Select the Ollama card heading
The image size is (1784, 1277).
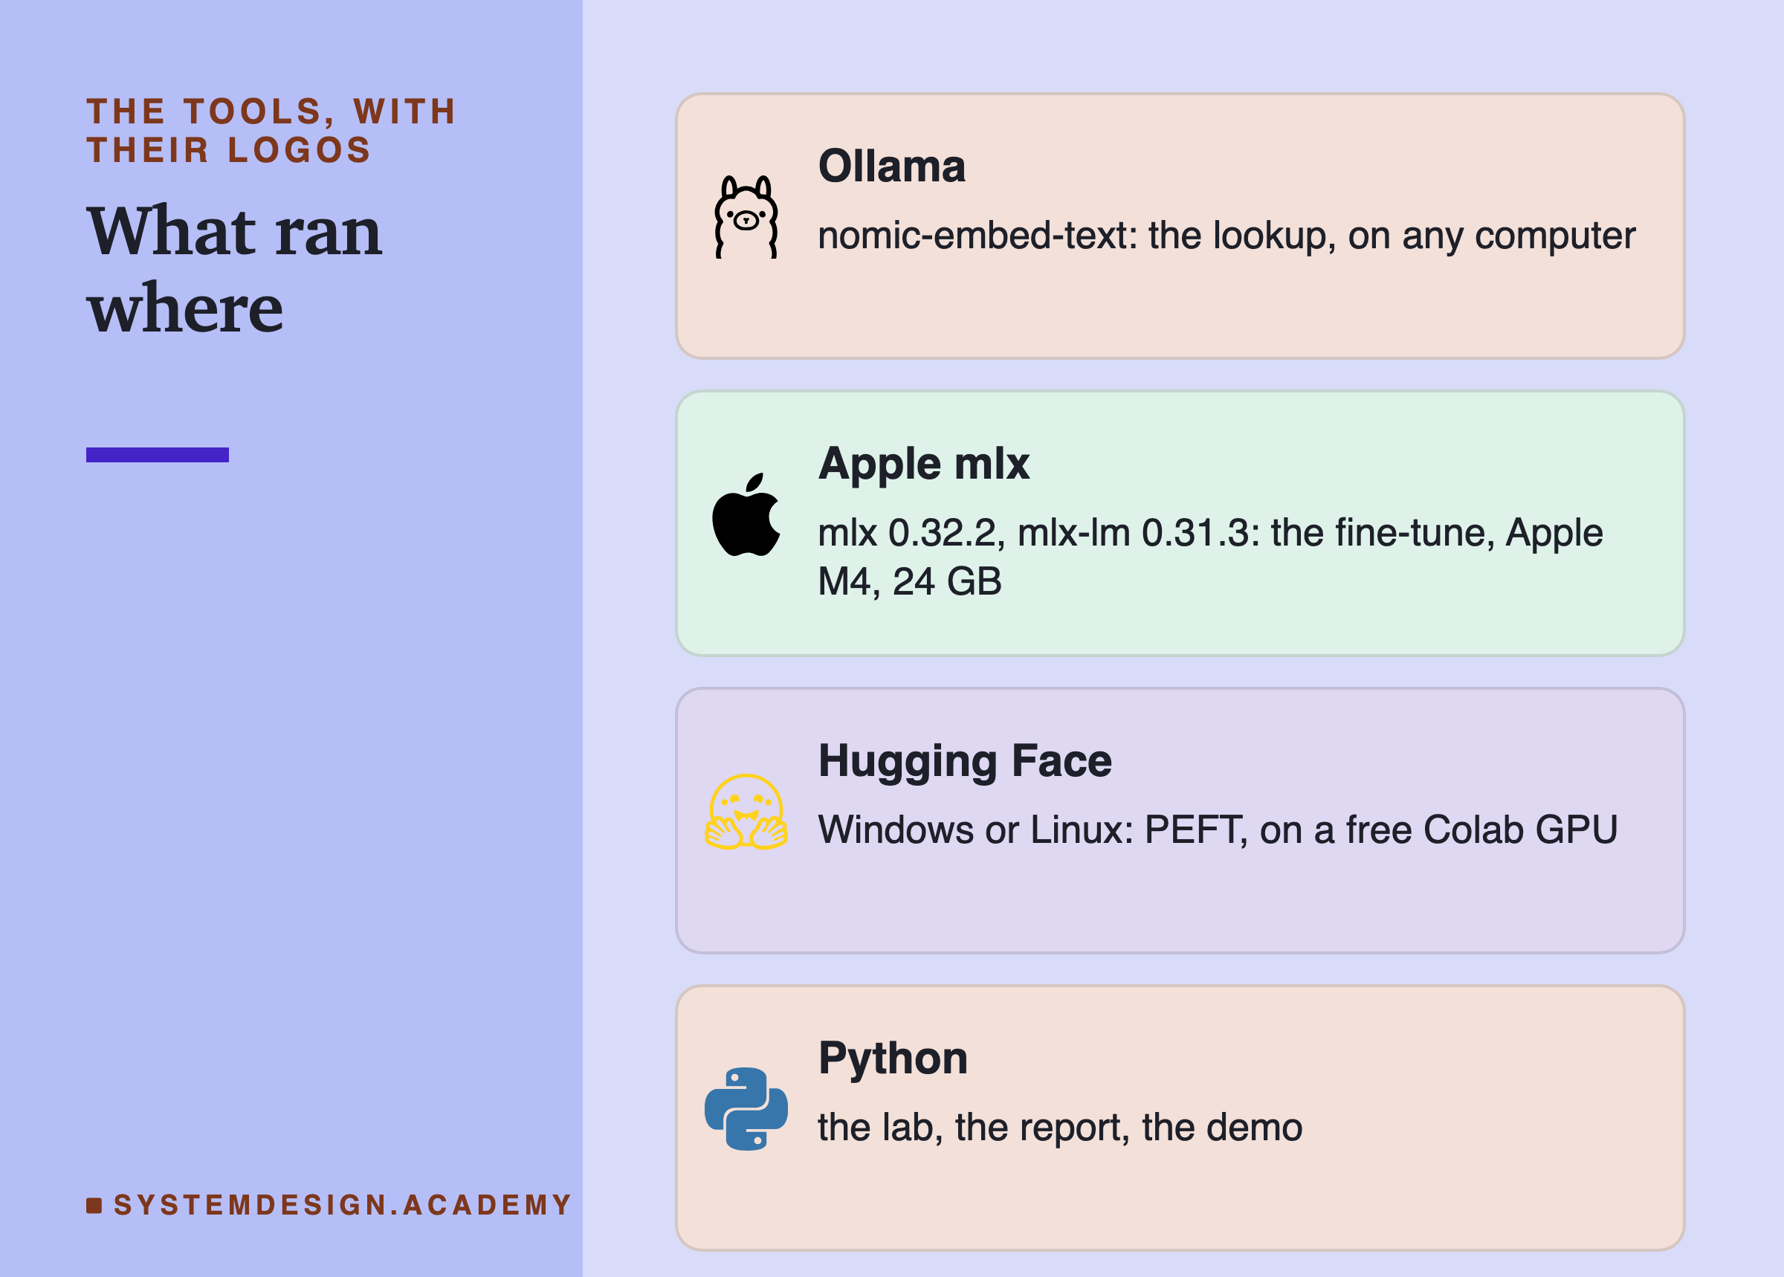click(x=891, y=166)
